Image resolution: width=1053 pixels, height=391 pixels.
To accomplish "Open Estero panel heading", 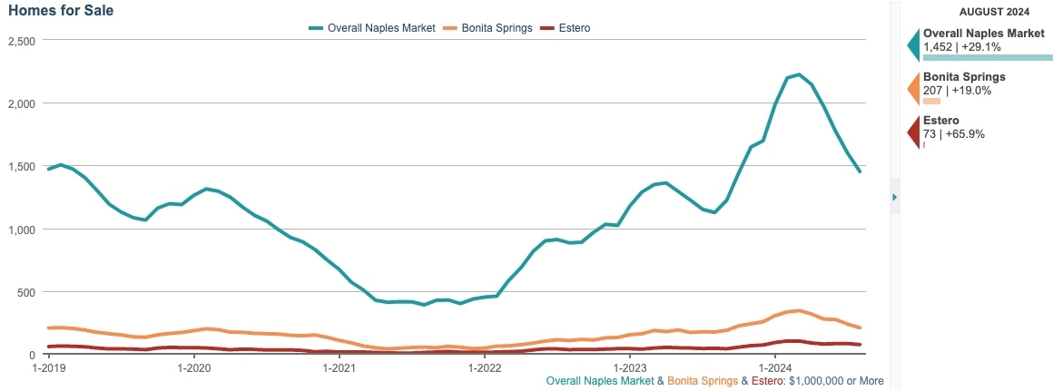I will click(940, 120).
